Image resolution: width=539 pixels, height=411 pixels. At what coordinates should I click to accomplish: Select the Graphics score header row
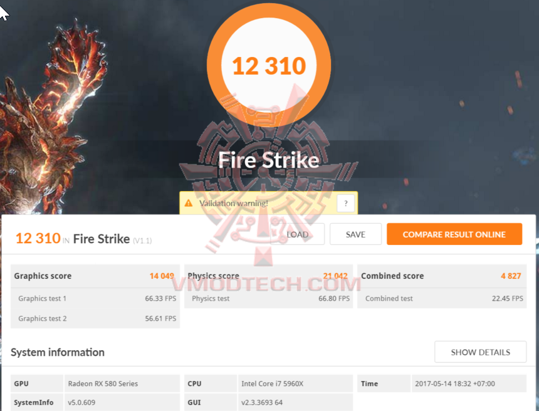95,276
